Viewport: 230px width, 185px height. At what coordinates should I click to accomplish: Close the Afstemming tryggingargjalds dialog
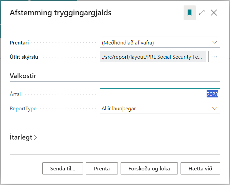click(214, 13)
